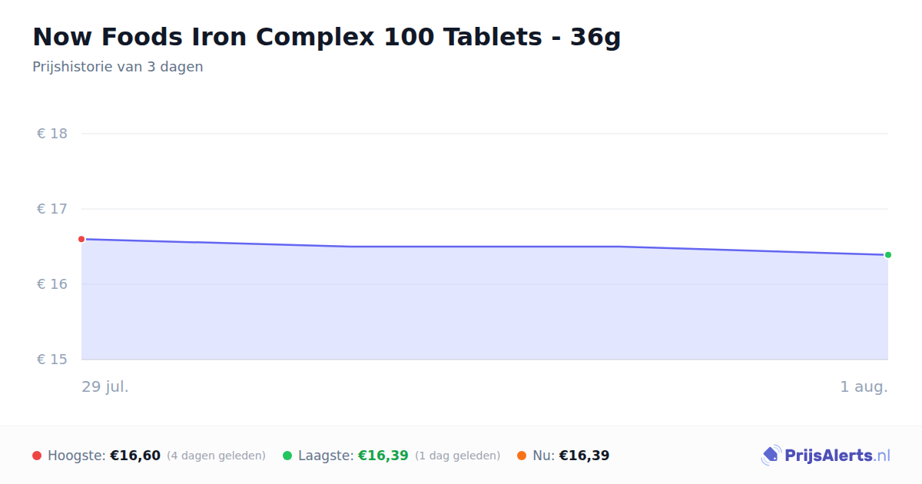
Task: Click the red highest price dot on chart
Action: [81, 239]
